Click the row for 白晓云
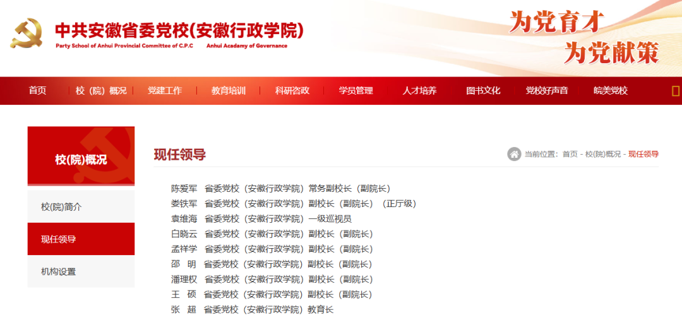This screenshot has height=327, width=682. [272, 234]
